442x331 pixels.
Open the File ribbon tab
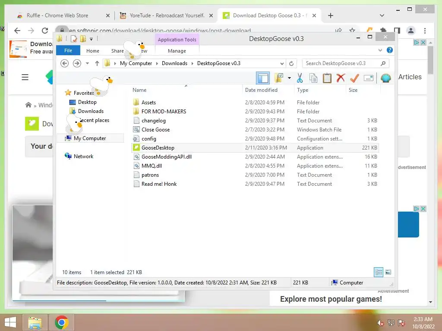click(x=68, y=50)
